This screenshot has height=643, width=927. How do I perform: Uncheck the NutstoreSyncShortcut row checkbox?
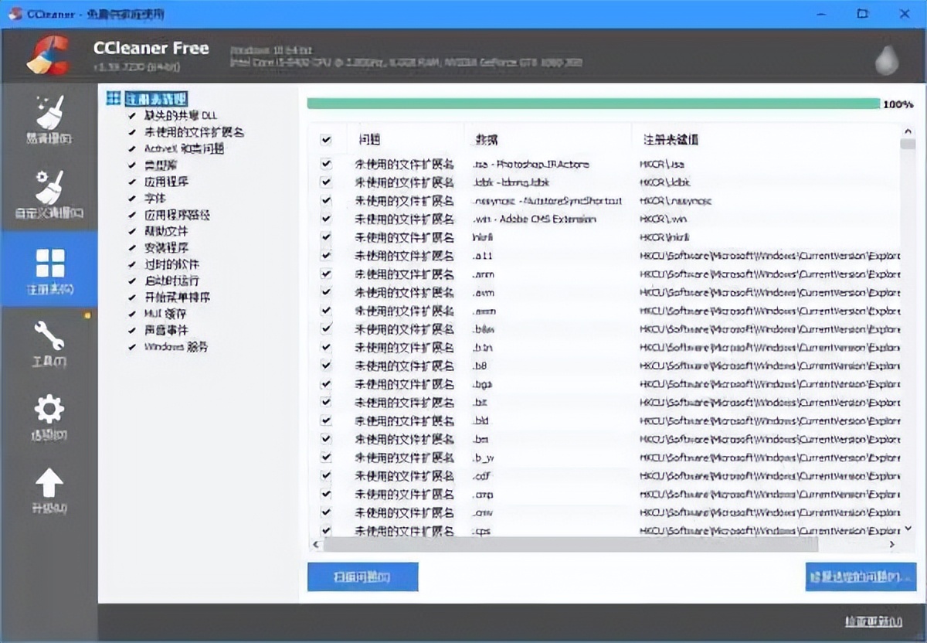click(325, 200)
